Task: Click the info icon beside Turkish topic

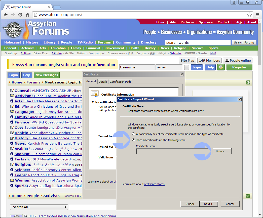Action: [12, 159]
